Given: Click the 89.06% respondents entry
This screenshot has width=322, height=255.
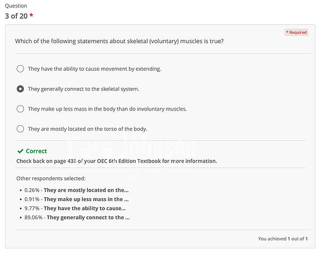Looking at the screenshot, I should pos(77,217).
